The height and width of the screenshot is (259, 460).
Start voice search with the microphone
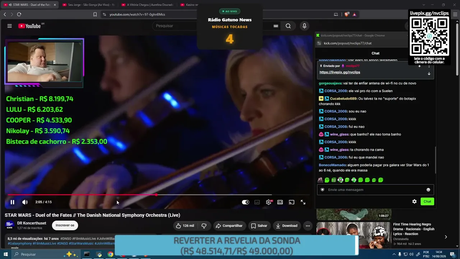304,26
